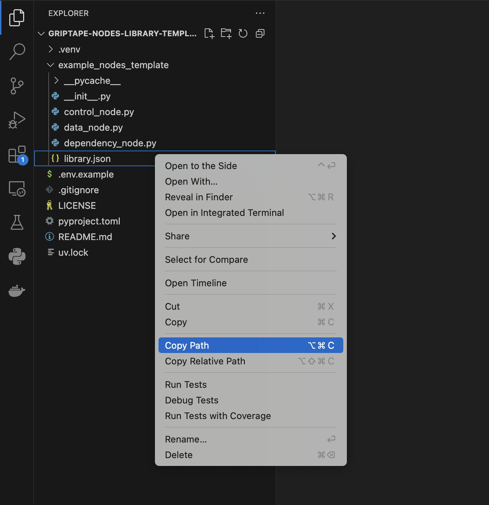Viewport: 489px width, 505px height.
Task: Create a folder with the New Folder icon
Action: click(226, 33)
